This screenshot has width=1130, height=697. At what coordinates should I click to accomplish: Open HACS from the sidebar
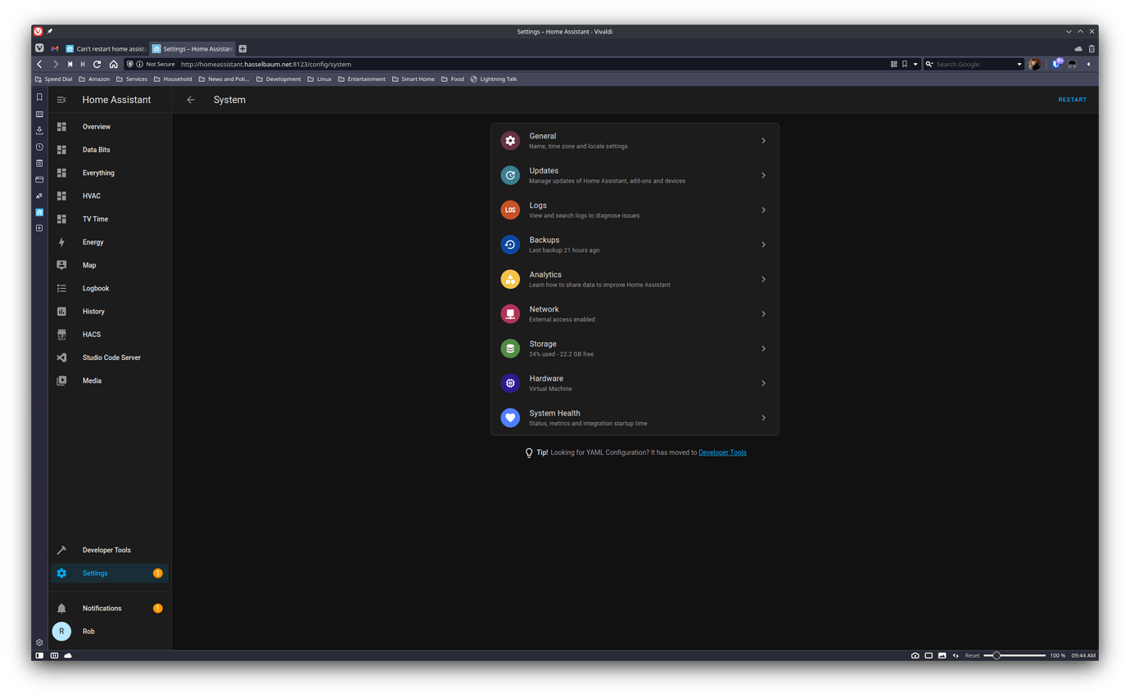pos(93,334)
